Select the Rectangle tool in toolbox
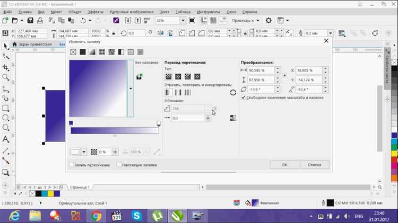The image size is (398, 223). [x=6, y=108]
